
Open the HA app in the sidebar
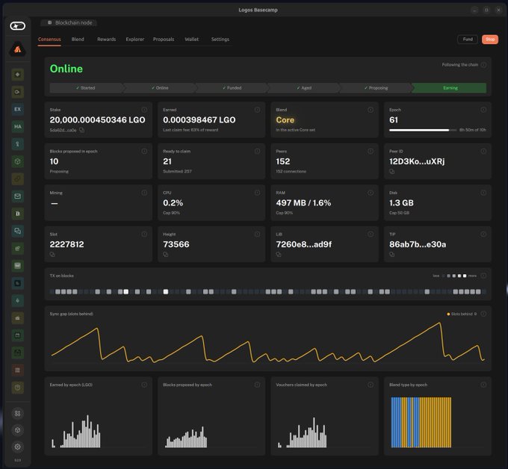point(17,126)
